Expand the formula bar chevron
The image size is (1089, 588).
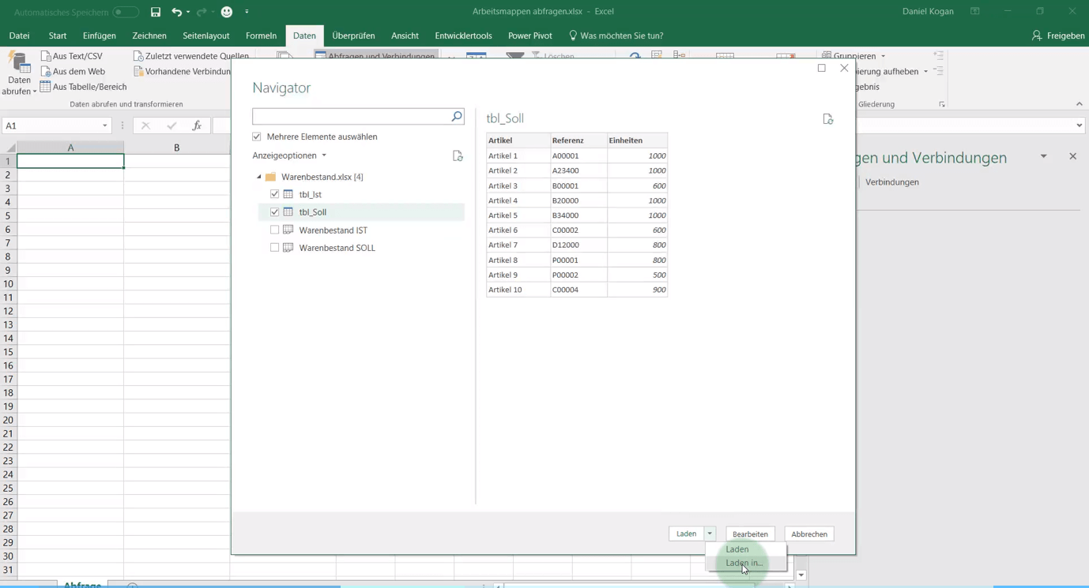[x=1080, y=125]
